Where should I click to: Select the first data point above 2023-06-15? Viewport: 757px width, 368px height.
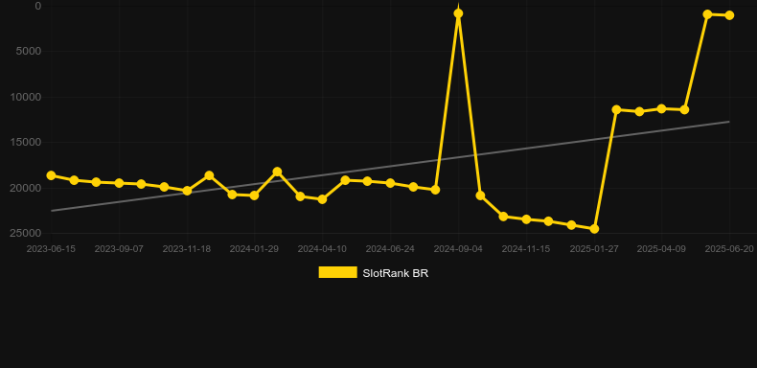click(x=51, y=175)
